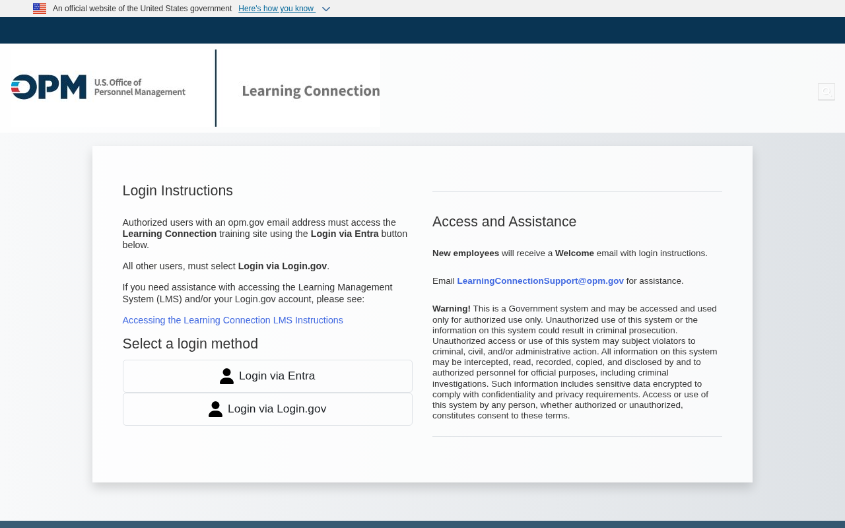845x528 pixels.
Task: Email LearningConnectionSupport@opm.gov via the link
Action: pyautogui.click(x=540, y=281)
